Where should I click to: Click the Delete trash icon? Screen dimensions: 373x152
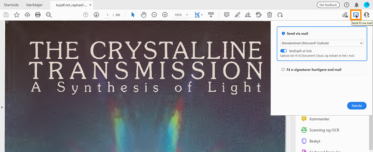(269, 15)
